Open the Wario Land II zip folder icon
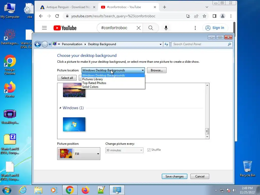 pos(10,144)
